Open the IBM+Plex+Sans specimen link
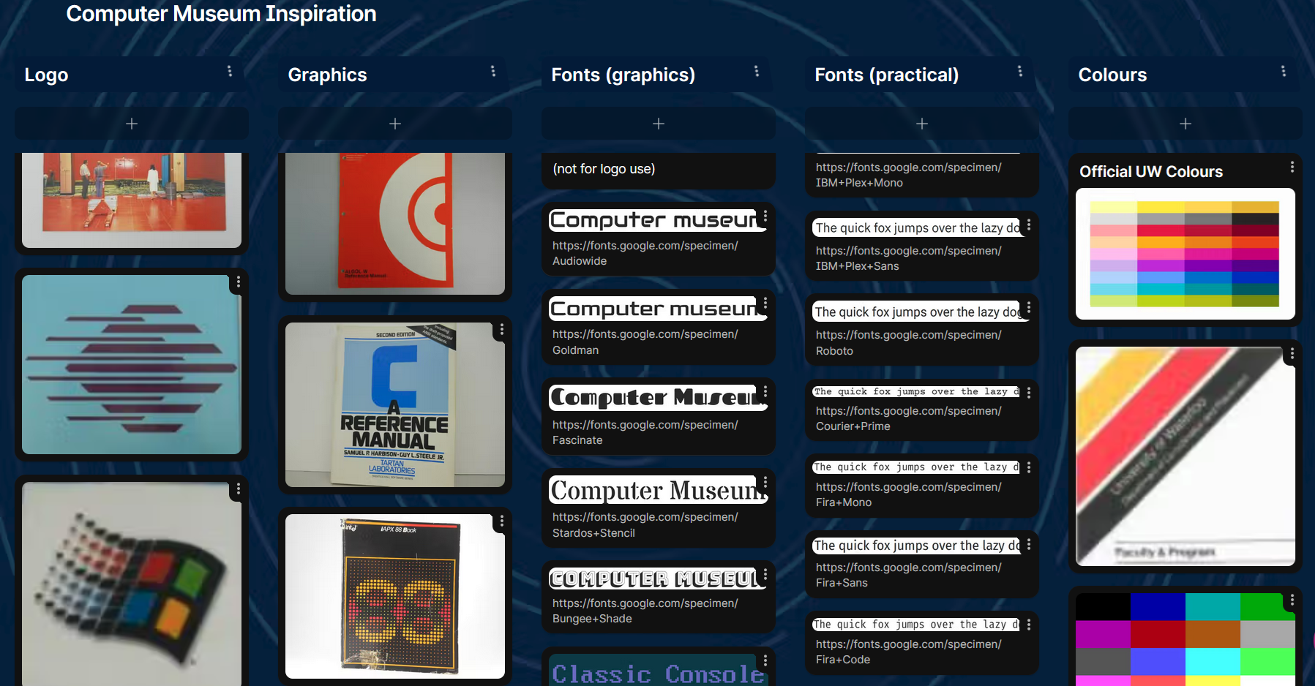The height and width of the screenshot is (686, 1315). pyautogui.click(x=908, y=258)
